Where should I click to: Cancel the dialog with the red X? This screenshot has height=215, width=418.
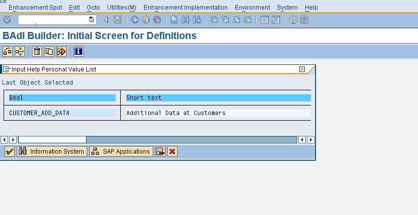tap(172, 151)
